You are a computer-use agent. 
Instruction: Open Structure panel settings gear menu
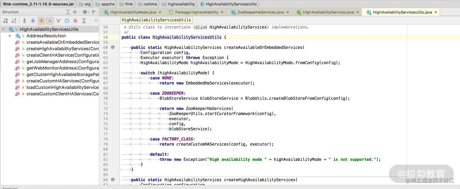click(x=85, y=12)
